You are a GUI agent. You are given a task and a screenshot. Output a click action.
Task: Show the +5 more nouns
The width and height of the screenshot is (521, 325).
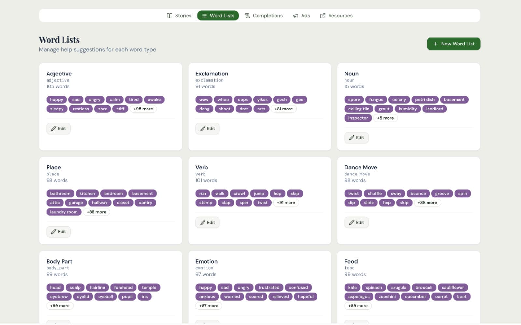(386, 118)
